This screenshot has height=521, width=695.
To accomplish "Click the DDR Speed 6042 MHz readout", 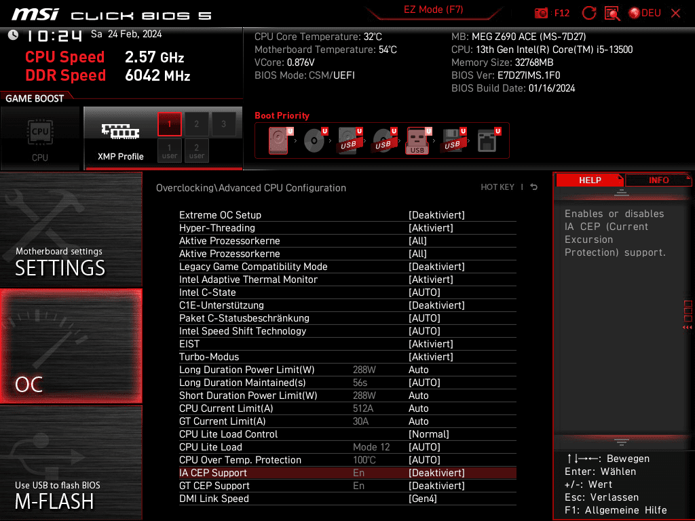I will click(x=108, y=75).
